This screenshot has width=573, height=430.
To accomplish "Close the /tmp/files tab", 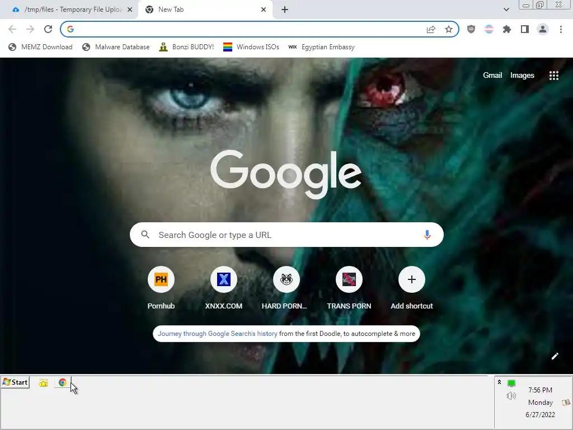I will point(130,10).
